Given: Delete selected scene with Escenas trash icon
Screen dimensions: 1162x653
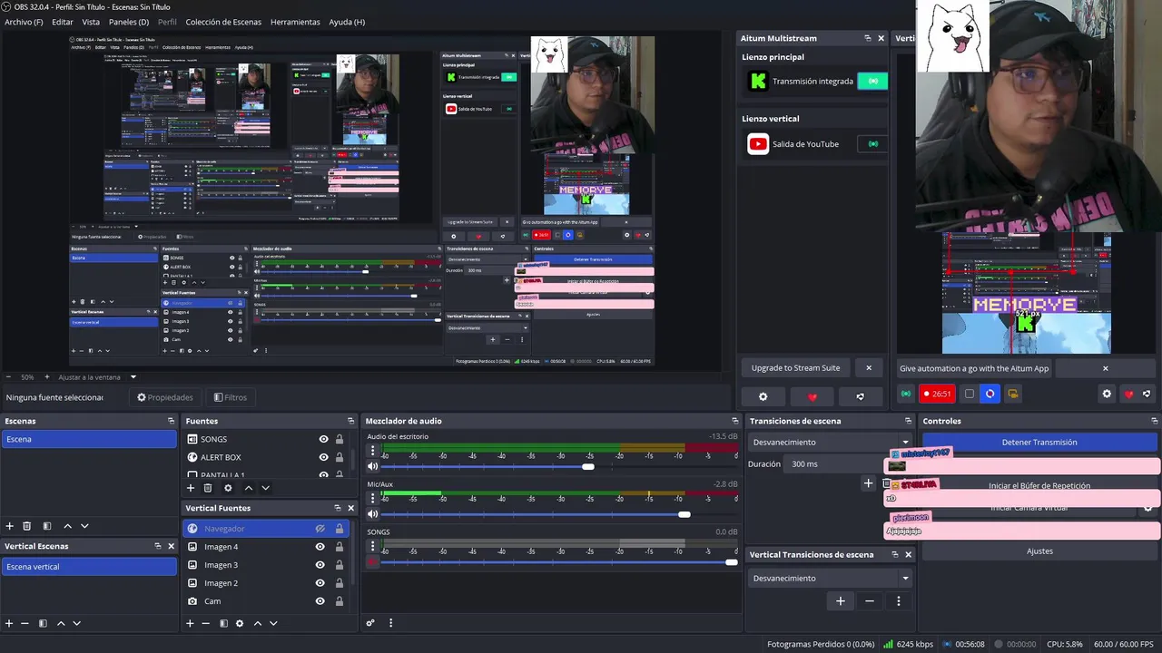Looking at the screenshot, I should (x=27, y=526).
